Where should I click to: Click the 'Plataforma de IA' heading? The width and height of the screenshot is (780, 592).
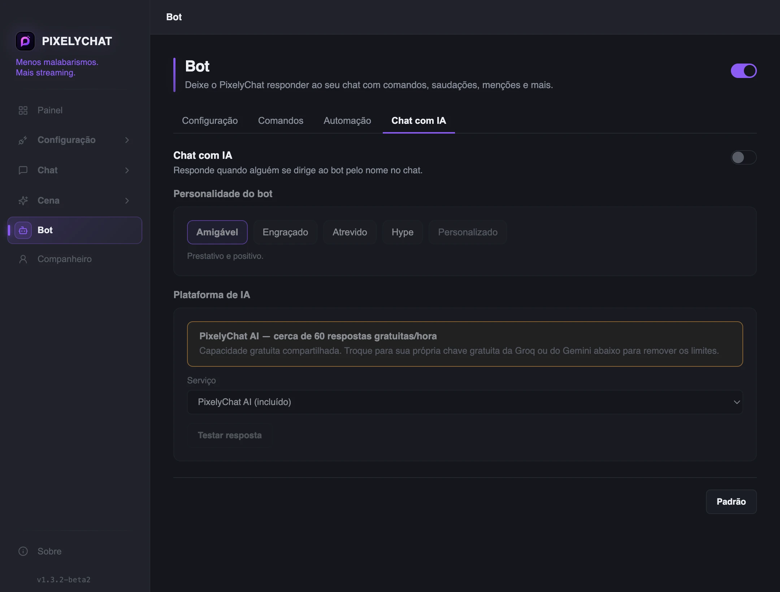212,295
